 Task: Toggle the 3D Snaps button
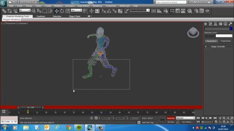coord(103,11)
